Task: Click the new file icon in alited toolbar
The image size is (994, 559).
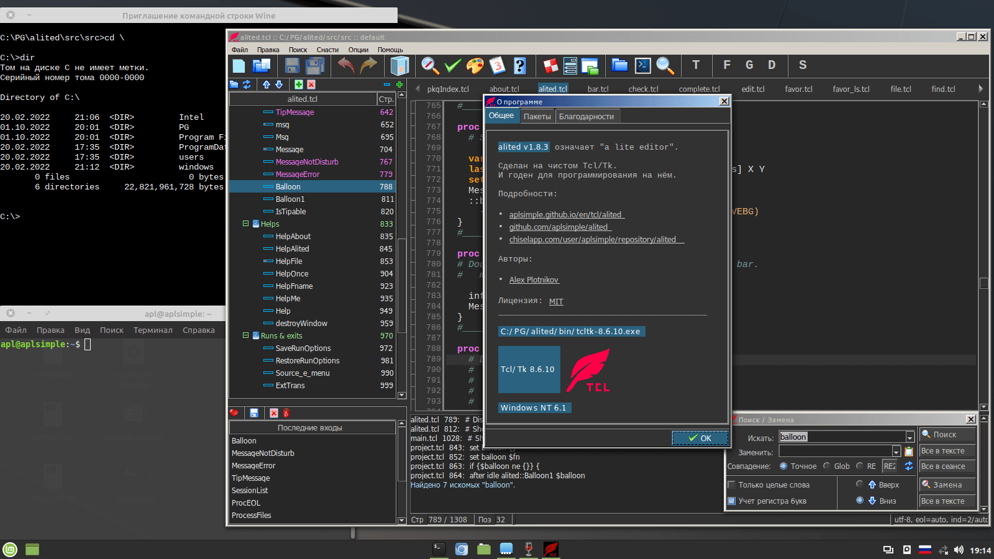Action: point(239,65)
